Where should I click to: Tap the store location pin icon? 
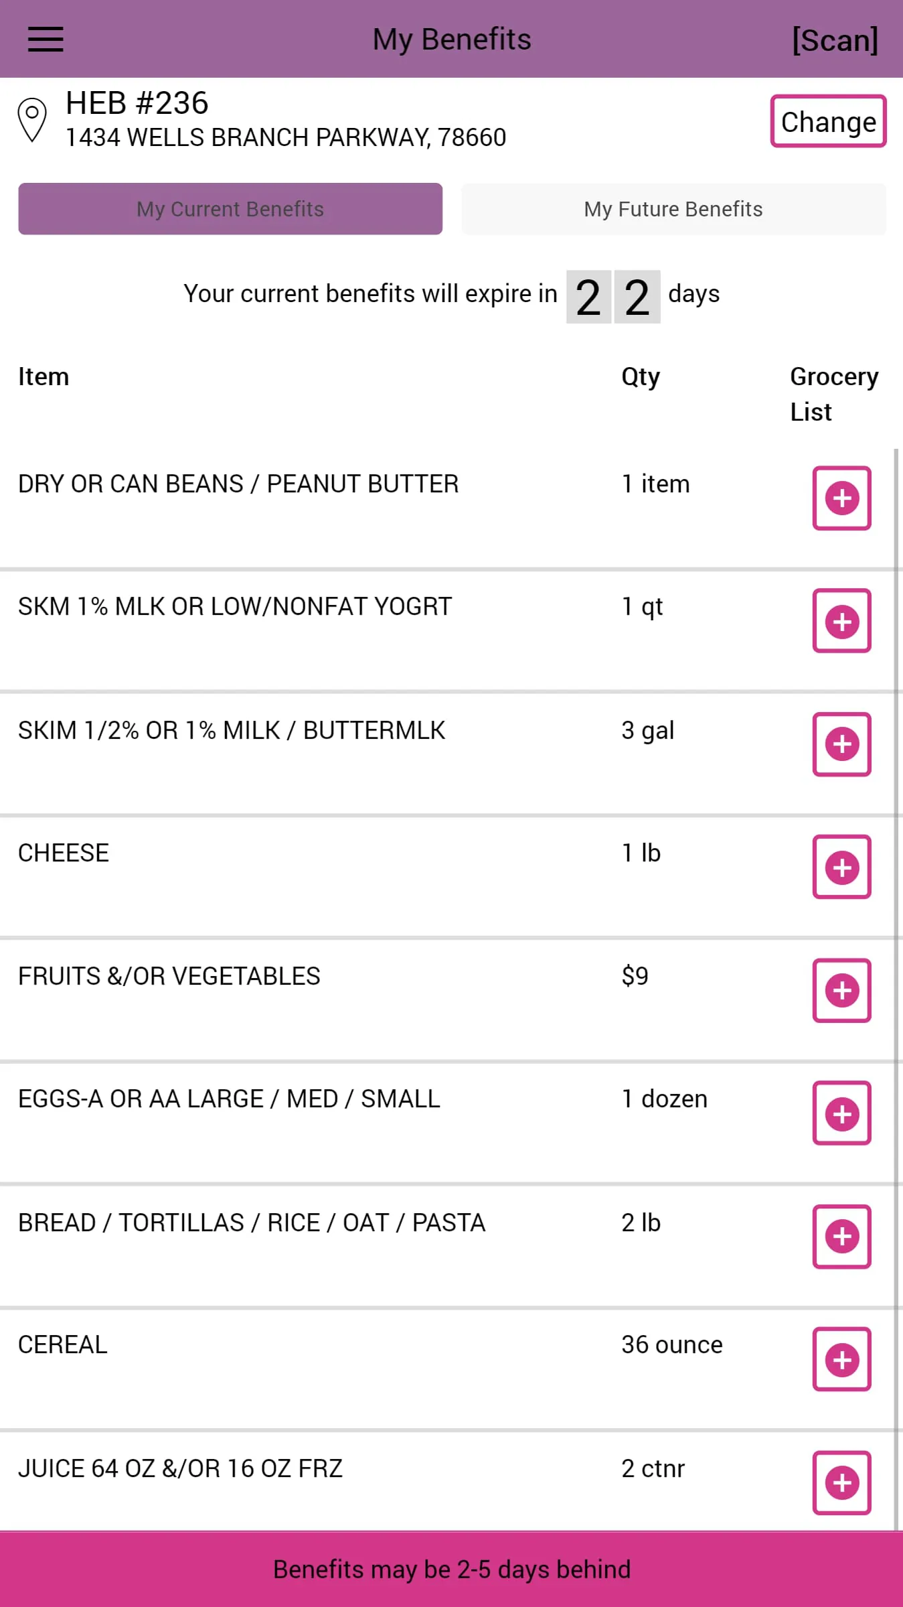click(31, 120)
